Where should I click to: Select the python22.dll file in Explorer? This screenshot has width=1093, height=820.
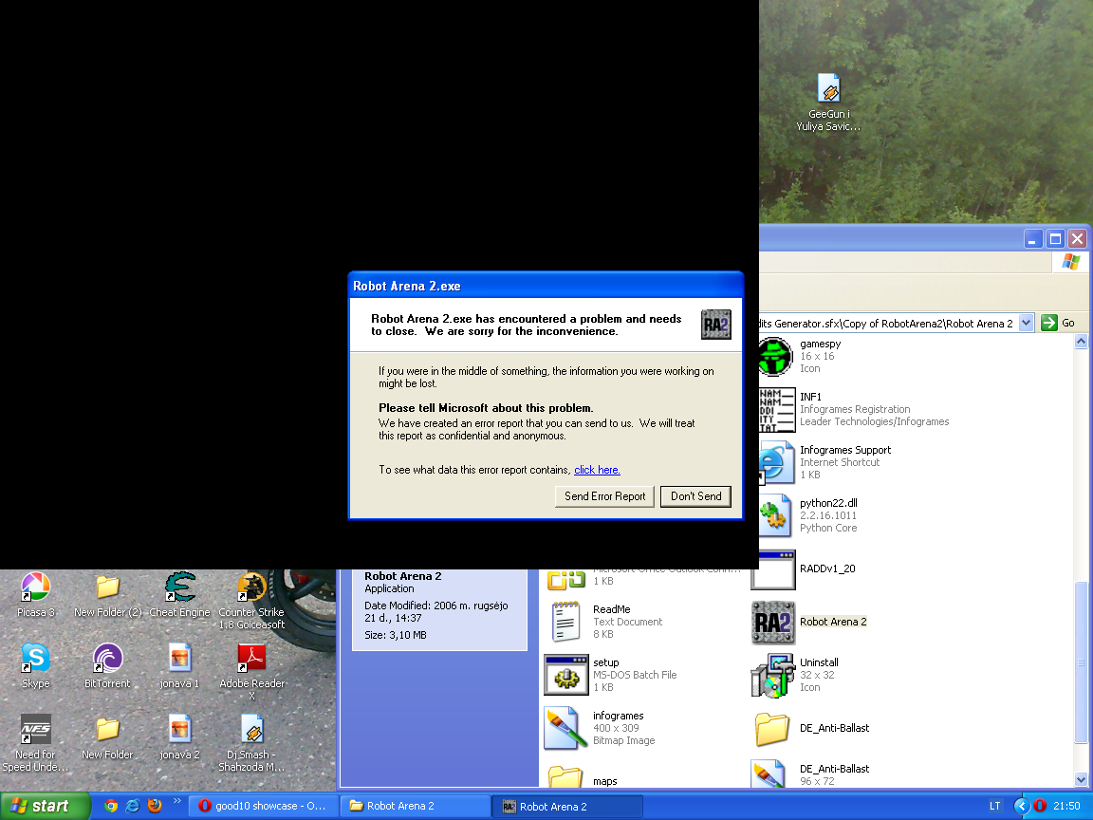(x=808, y=515)
